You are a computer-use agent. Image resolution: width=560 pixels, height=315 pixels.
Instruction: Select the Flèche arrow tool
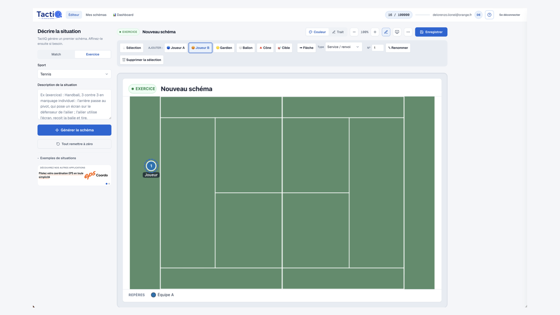coord(306,48)
